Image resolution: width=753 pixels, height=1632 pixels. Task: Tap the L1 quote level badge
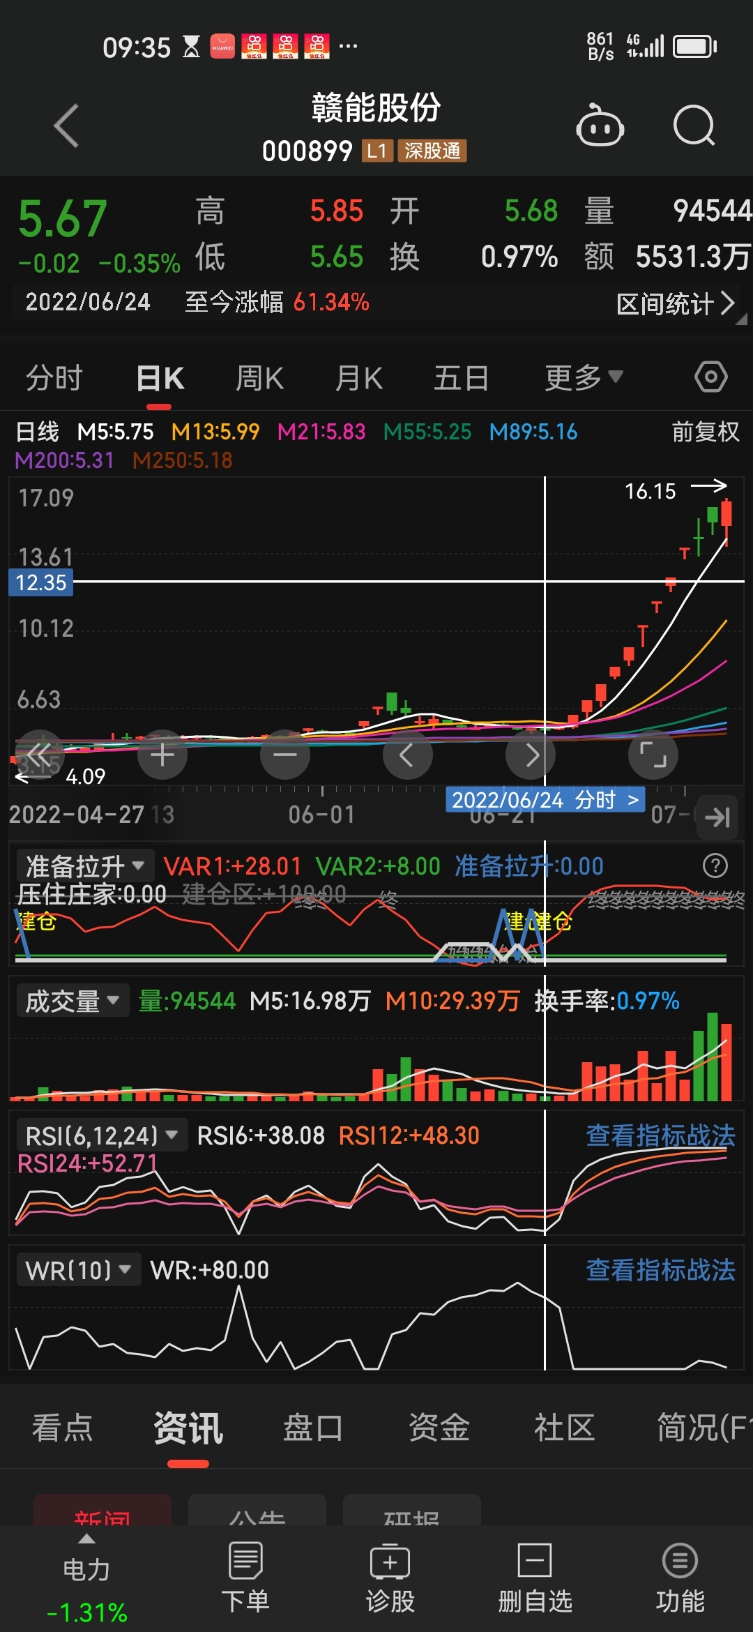tap(377, 151)
